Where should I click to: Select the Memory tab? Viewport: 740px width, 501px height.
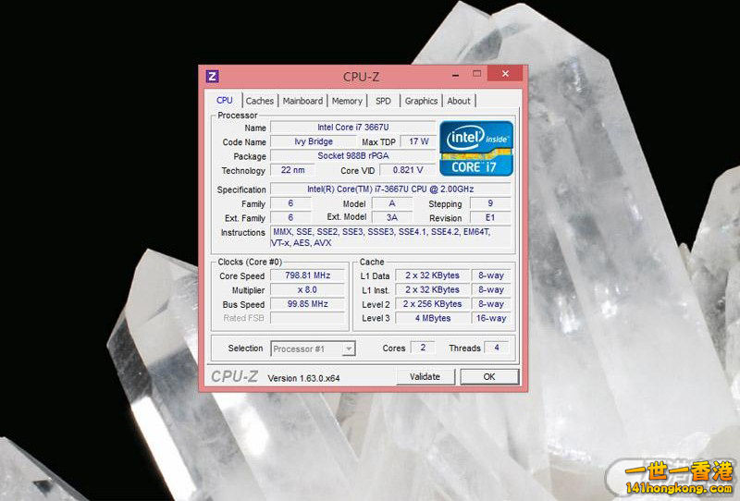(347, 101)
